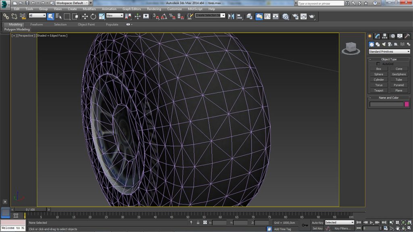The height and width of the screenshot is (232, 413).
Task: Open the Standard Primitives dropdown
Action: (x=389, y=52)
